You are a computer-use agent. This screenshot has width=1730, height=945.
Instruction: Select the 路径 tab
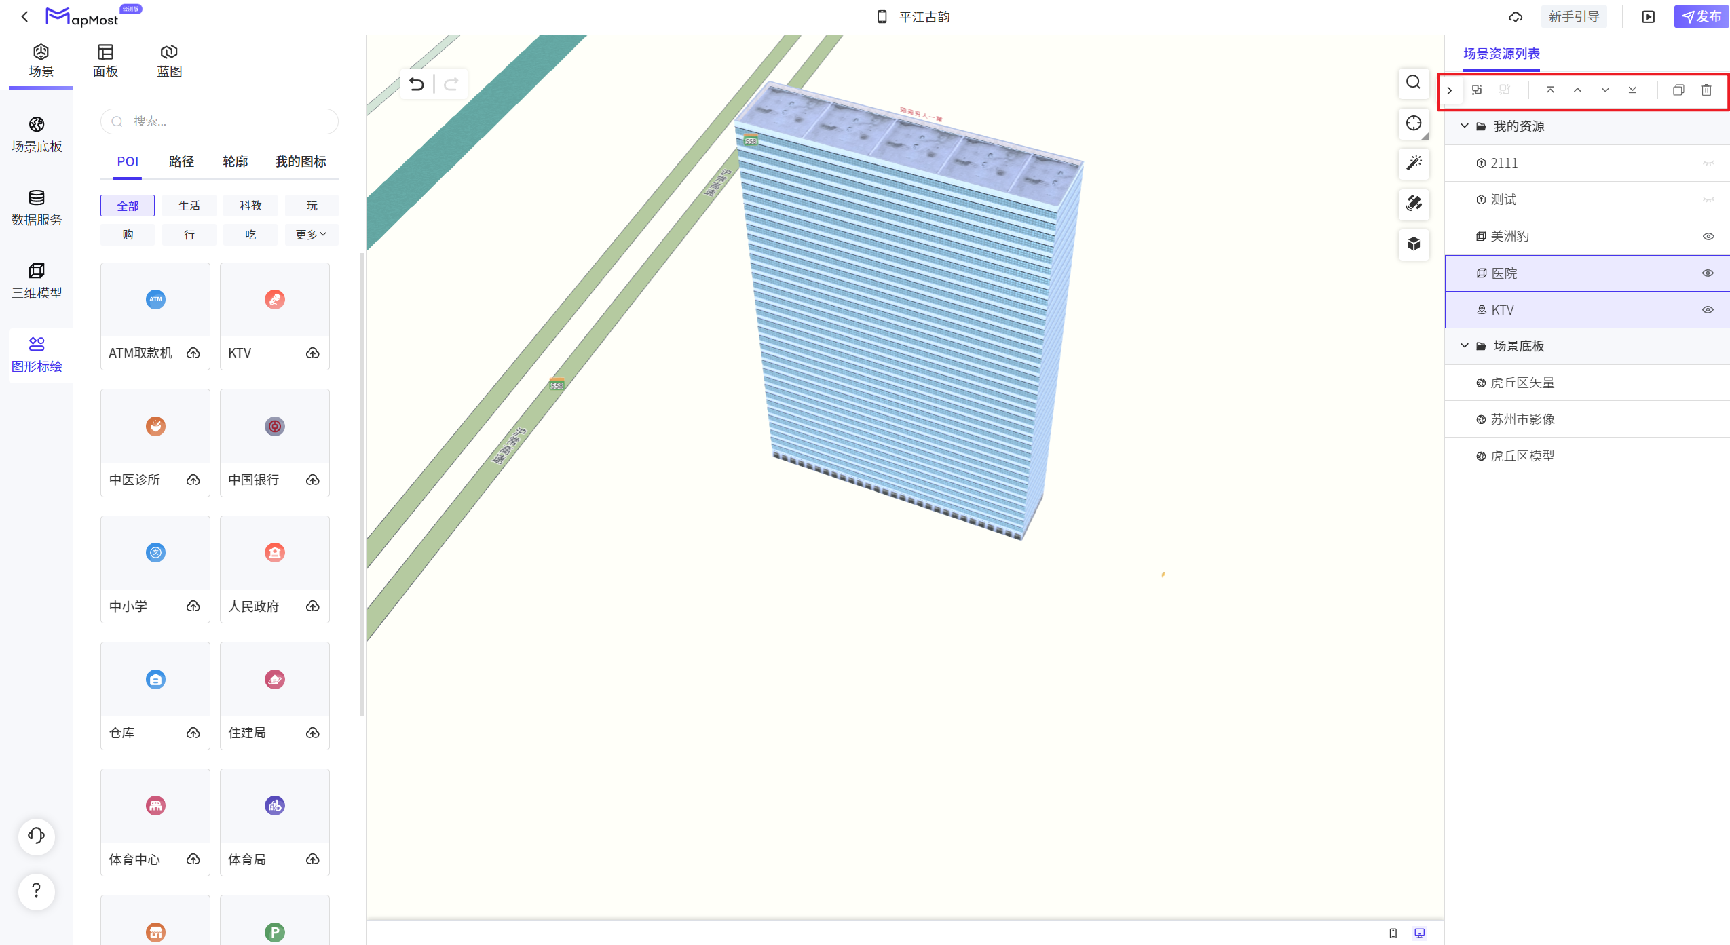181,161
